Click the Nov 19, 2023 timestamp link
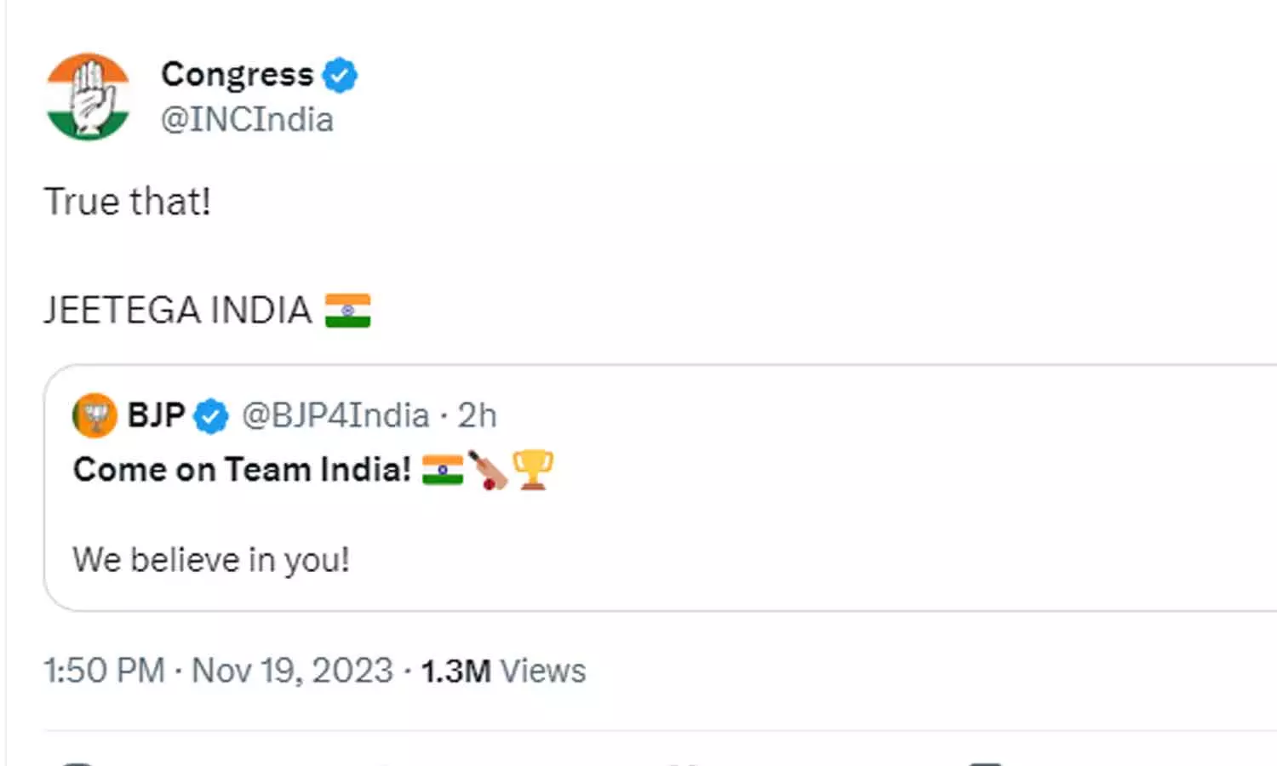Screen dimensions: 1277x766 [x=294, y=671]
